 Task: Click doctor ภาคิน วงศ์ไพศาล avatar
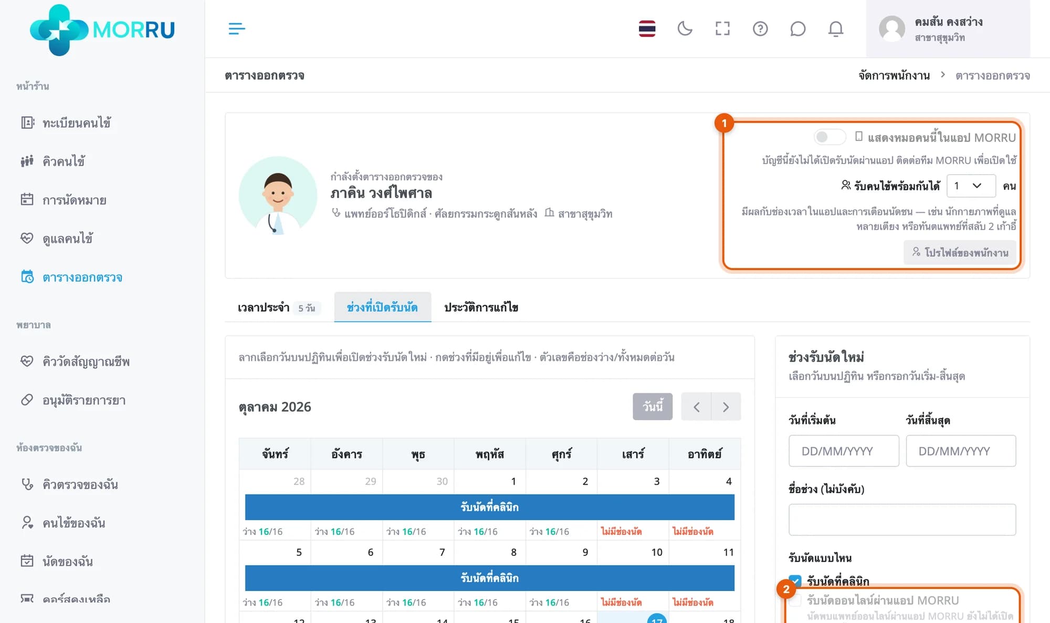pos(278,195)
